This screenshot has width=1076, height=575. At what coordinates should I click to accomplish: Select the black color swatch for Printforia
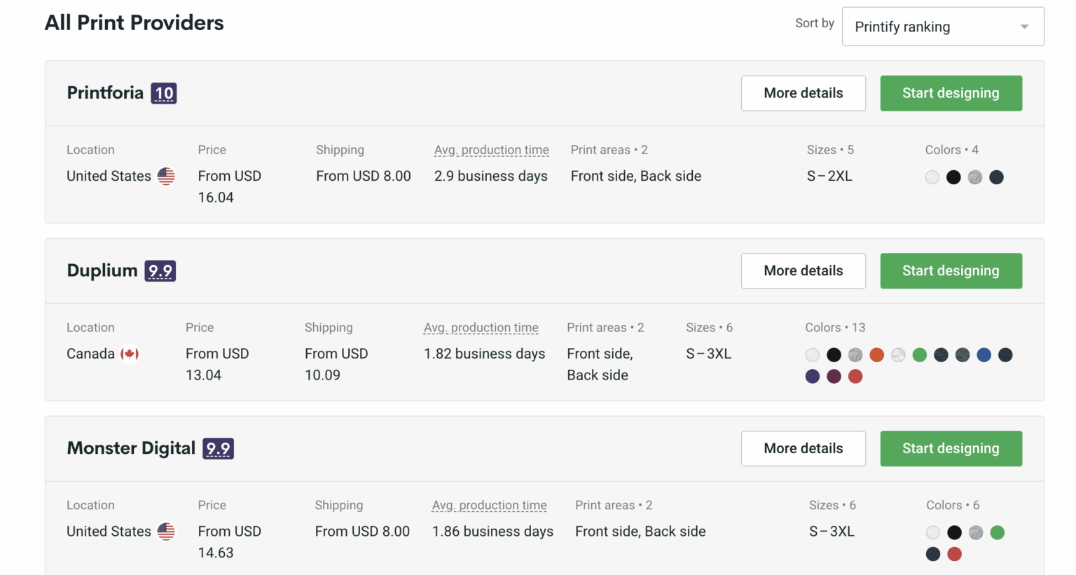tap(953, 177)
